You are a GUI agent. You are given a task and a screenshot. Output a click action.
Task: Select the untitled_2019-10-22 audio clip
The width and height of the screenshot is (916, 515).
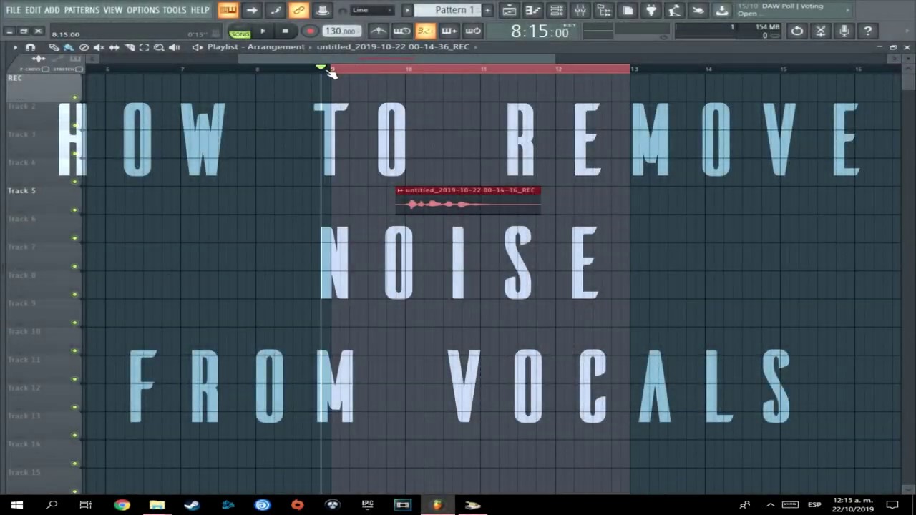coord(468,200)
